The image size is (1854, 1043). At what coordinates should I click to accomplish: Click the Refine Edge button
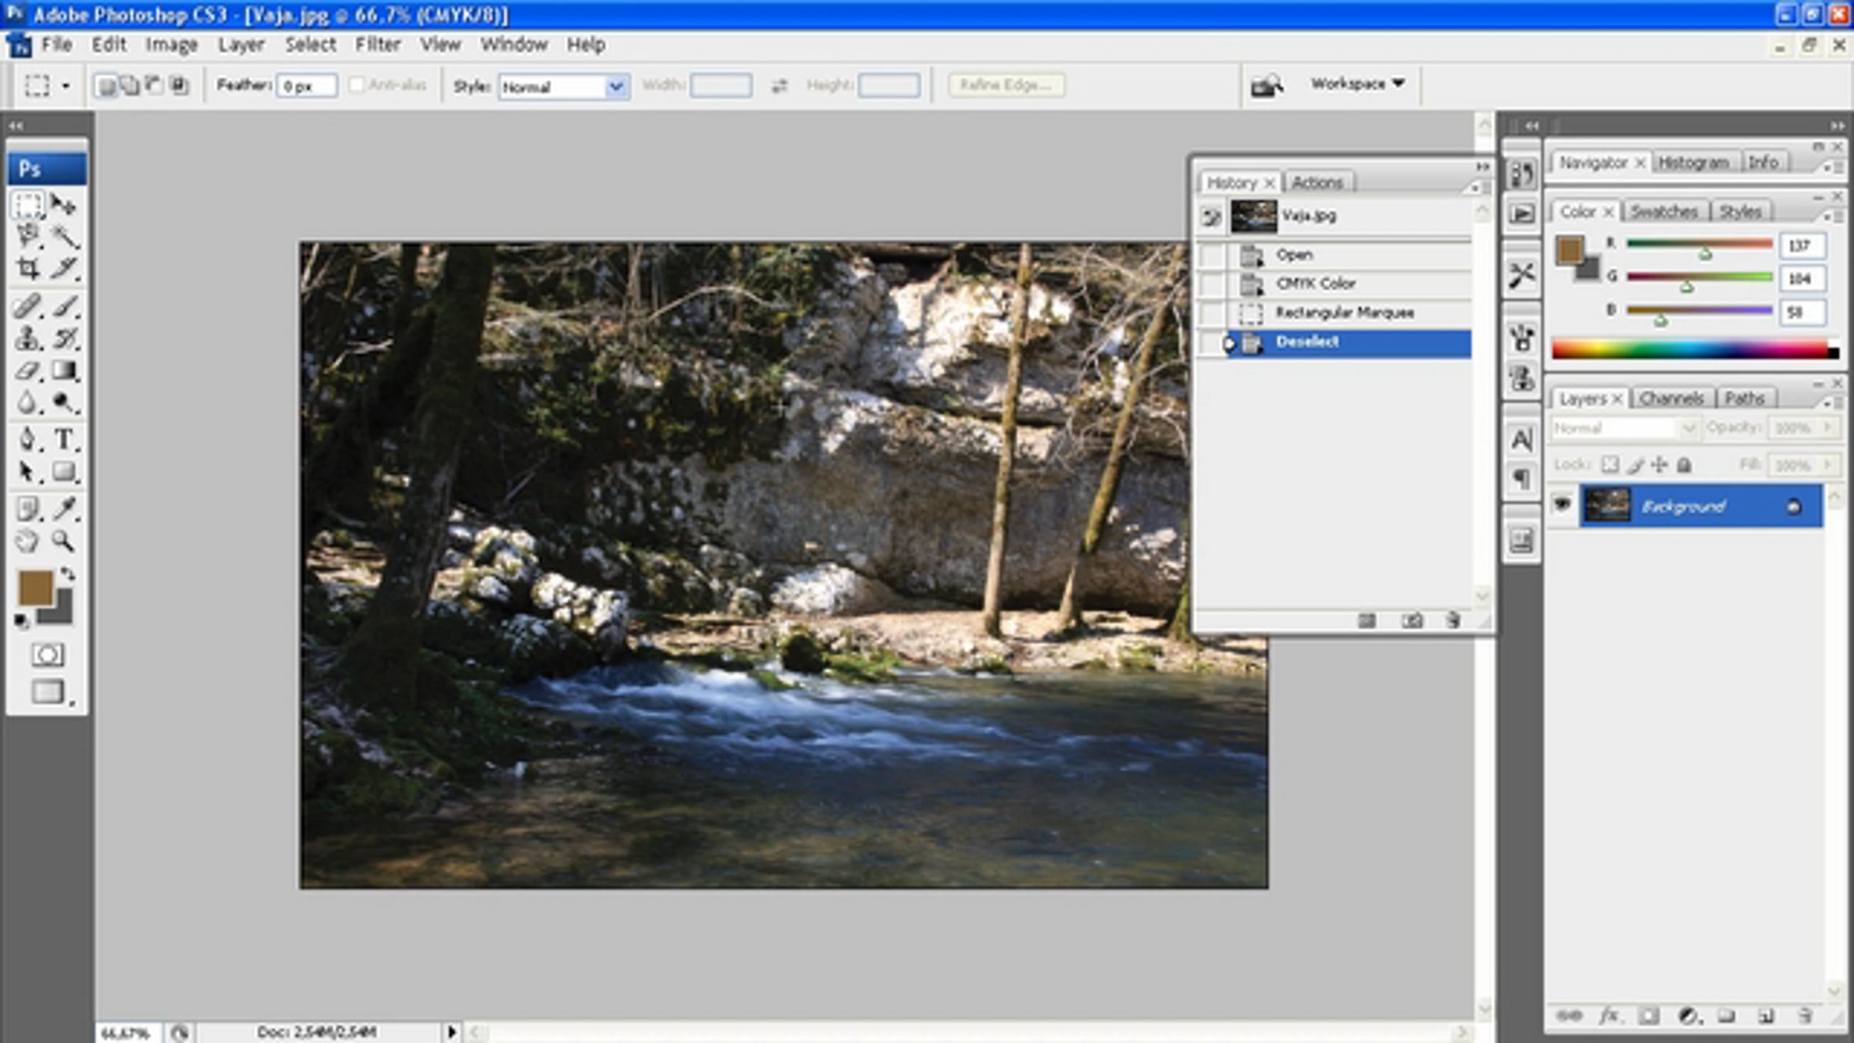1007,84
